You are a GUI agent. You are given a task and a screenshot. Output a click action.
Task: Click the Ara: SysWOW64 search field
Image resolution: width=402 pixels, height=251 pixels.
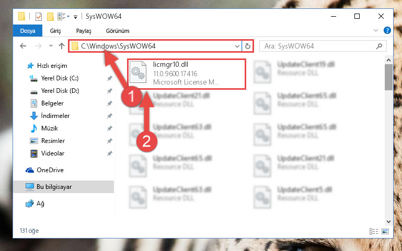[x=323, y=46]
